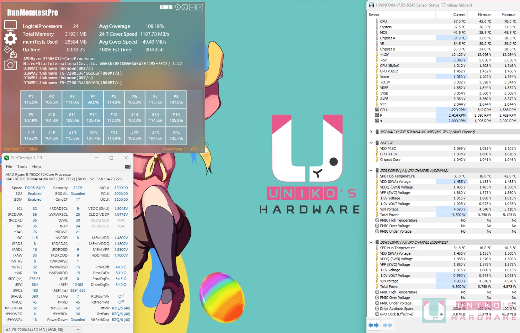Collapse the DDR5 DIMM [#3] sensor group
This screenshot has width=520, height=333.
point(371,242)
